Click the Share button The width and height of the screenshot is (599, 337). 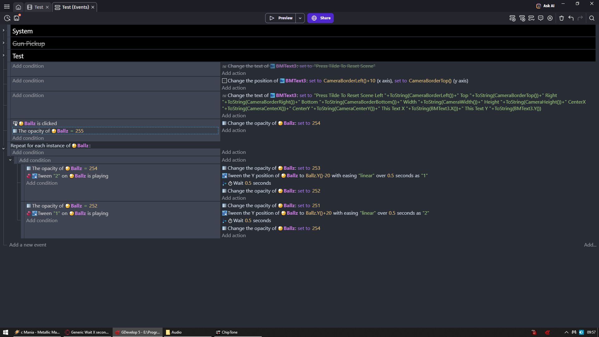click(x=320, y=18)
